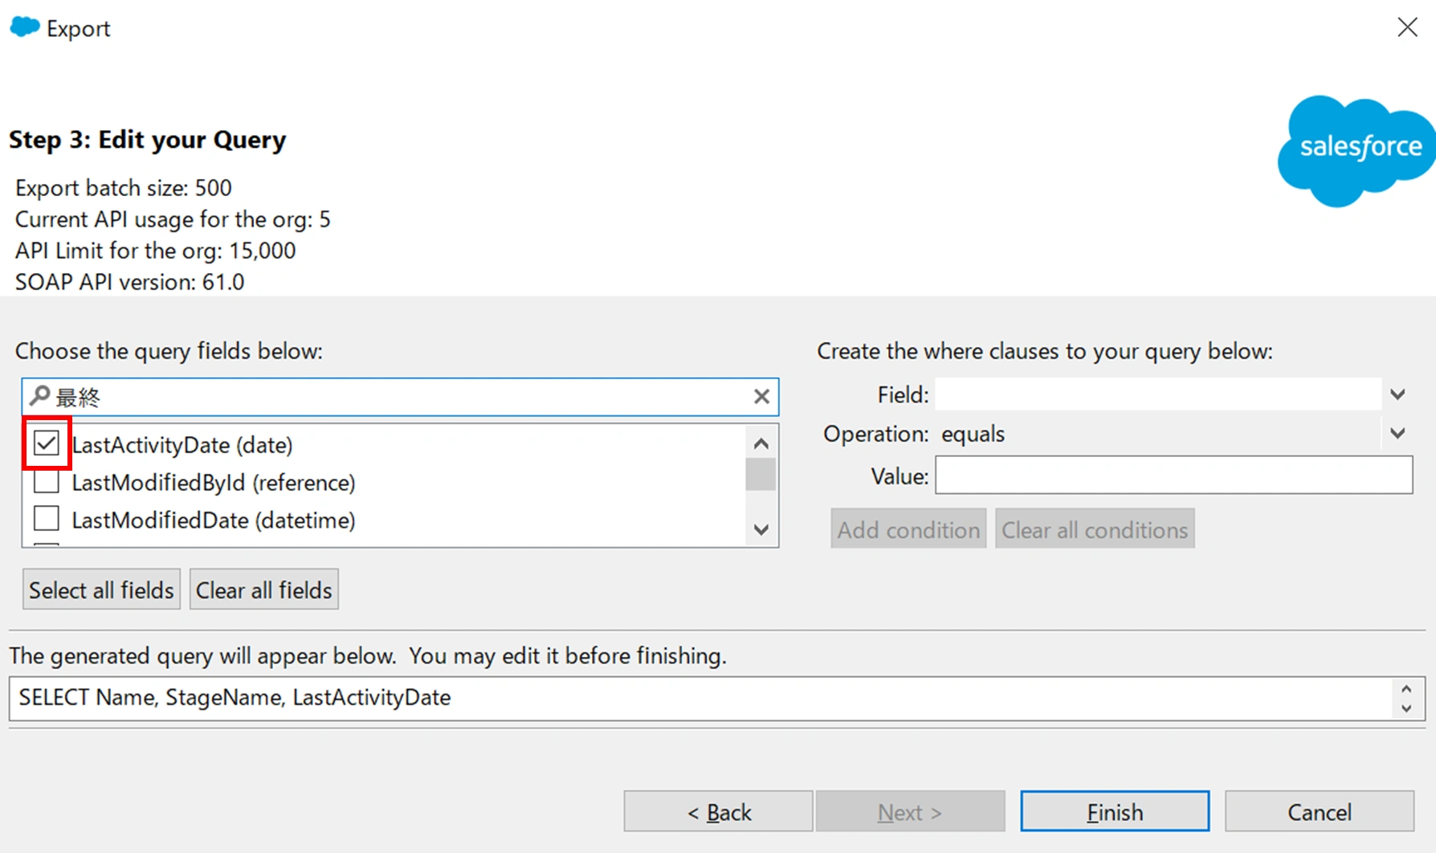Click the Add condition button

coord(908,529)
